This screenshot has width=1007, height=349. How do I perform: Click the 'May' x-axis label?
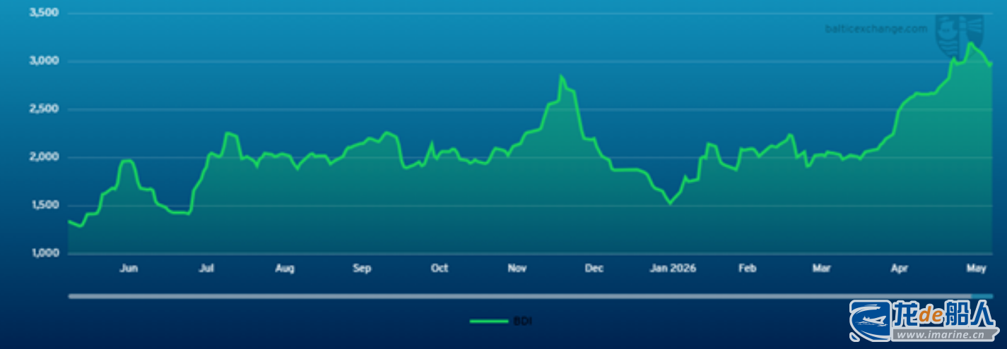coord(976,269)
